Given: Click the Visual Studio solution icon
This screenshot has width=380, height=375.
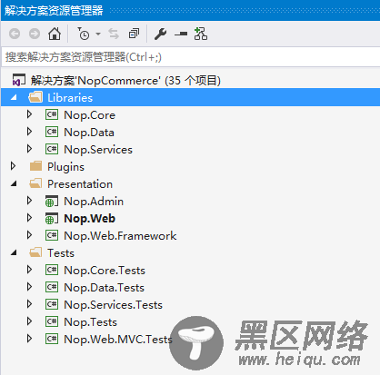Looking at the screenshot, I should coord(19,81).
